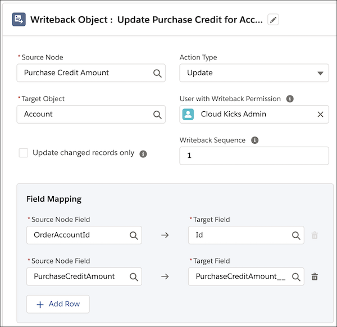The image size is (337, 327).
Task: Click the Target Object Account field
Action: pos(91,115)
